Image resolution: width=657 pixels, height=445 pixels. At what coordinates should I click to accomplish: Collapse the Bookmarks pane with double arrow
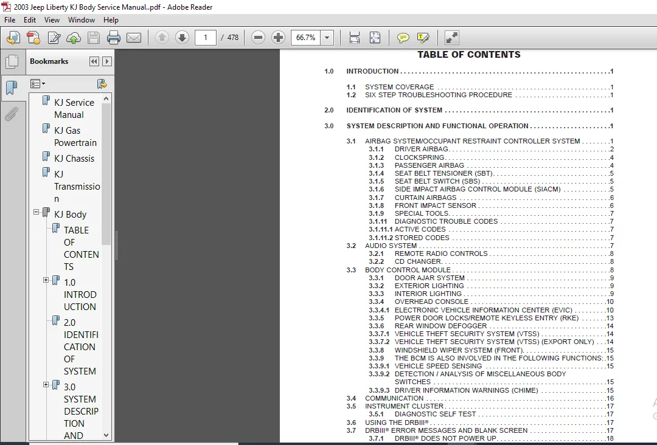(94, 61)
